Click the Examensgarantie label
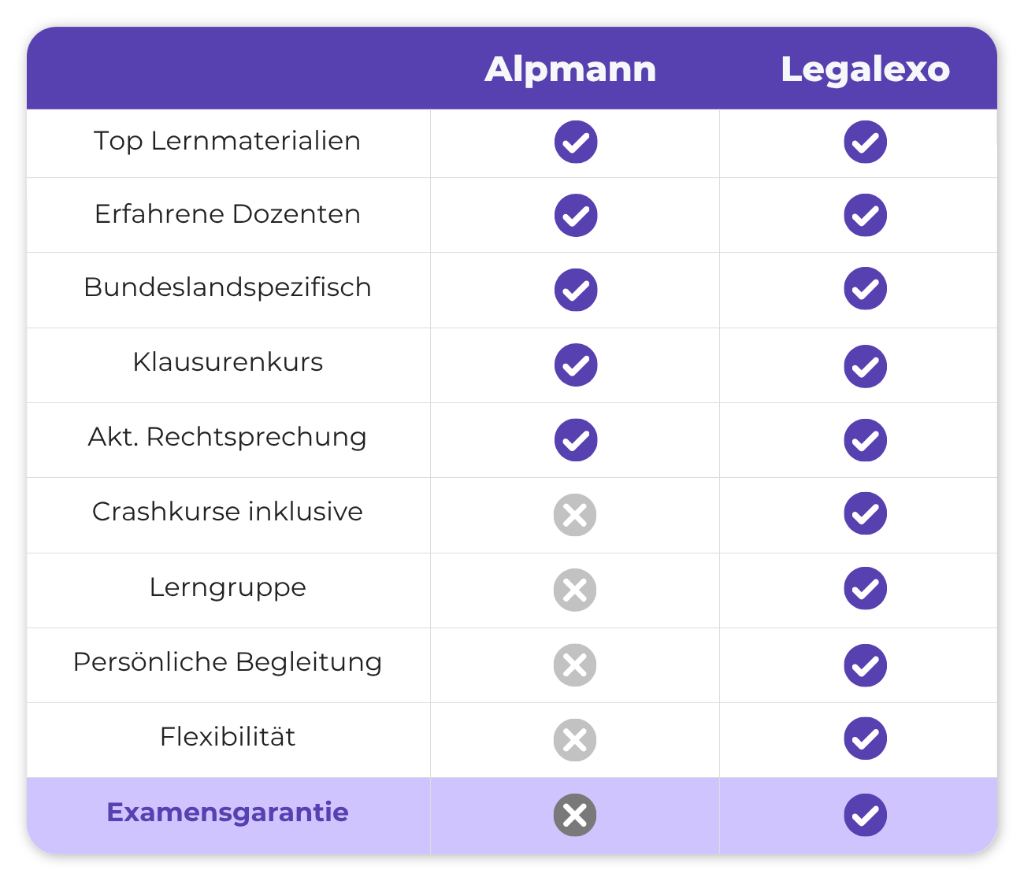The image size is (1024, 881). (x=228, y=812)
